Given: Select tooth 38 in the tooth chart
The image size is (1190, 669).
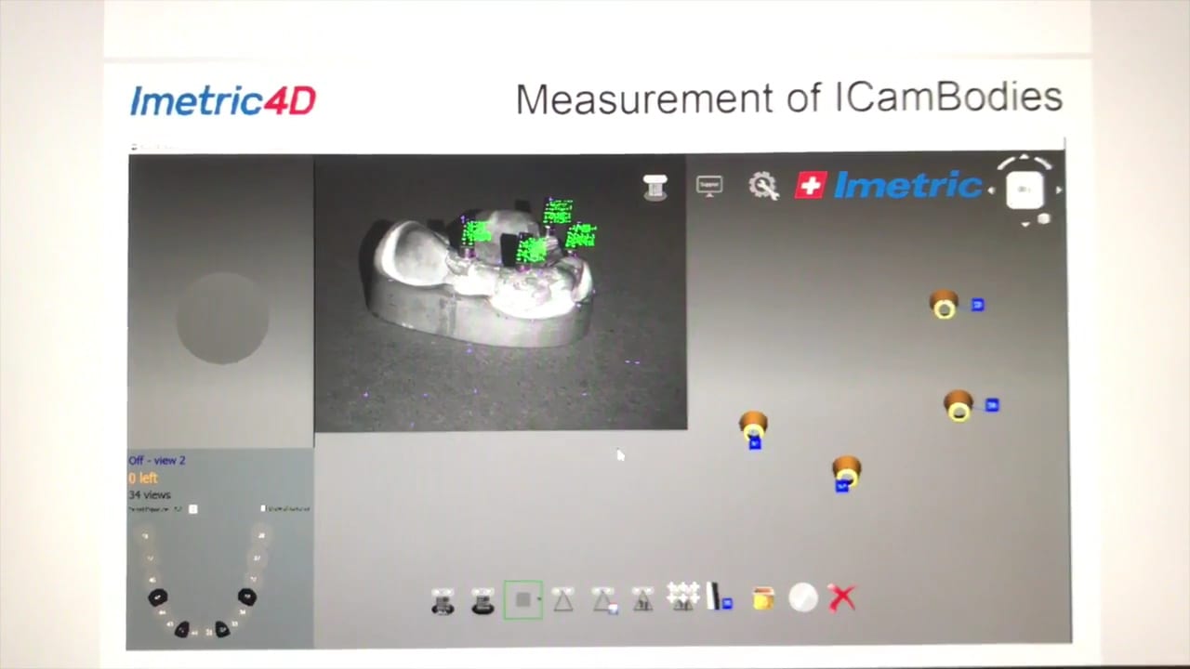Looking at the screenshot, I should point(261,535).
